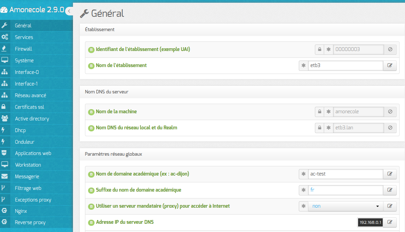Click the lock icon for Nom de la machine
Viewport: 405px width, 232px height.
tap(320, 112)
